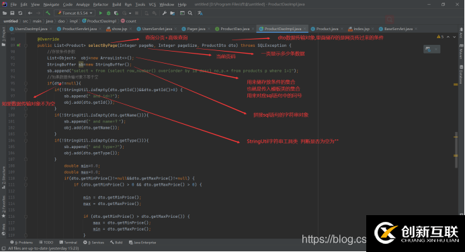Click the gutter override icon on line 89
This screenshot has height=252, width=465.
click(x=19, y=46)
